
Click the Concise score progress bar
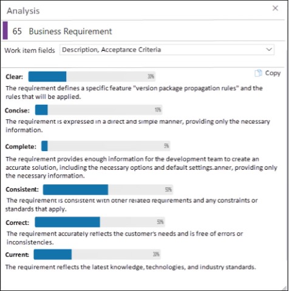[98, 110]
